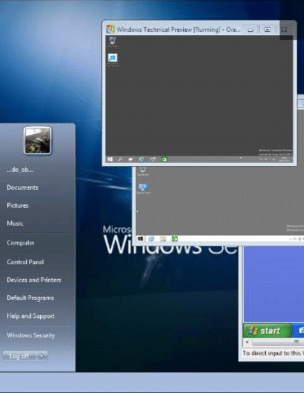304x393 pixels.
Task: Restore-size button of Technical Preview window
Action: [x=267, y=30]
